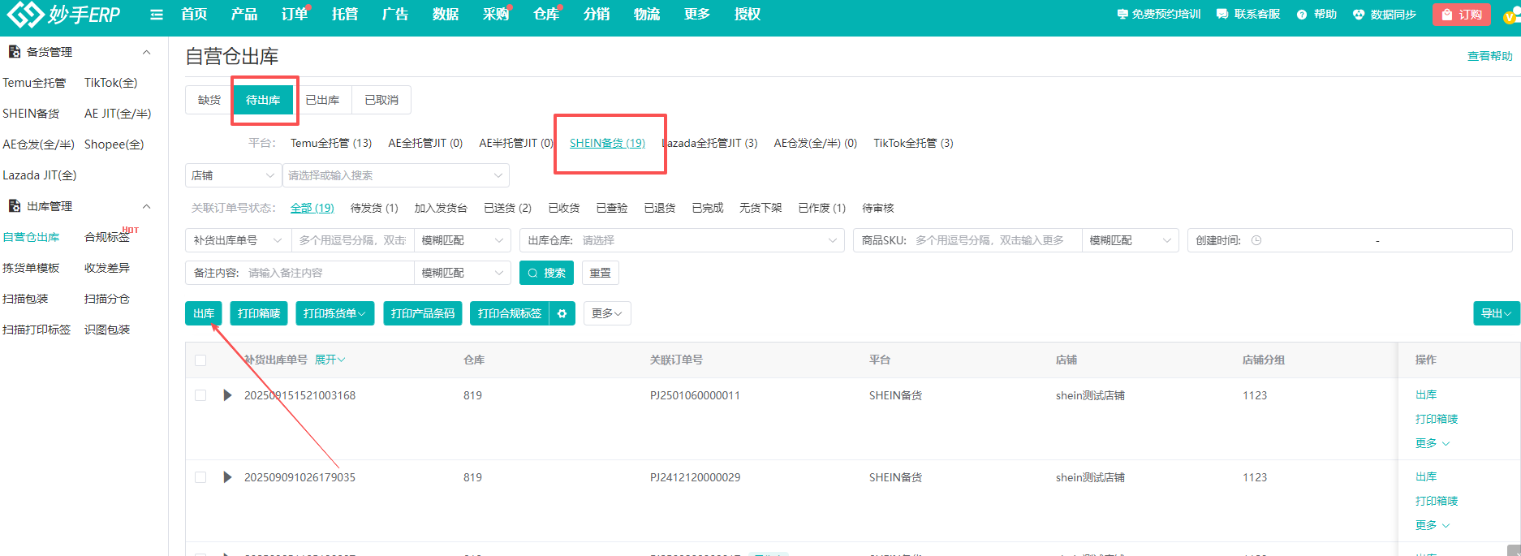Check the box for order 202509091026179035
The image size is (1521, 556).
200,477
